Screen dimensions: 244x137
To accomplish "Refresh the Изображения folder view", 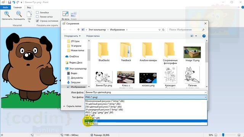I will pyautogui.click(x=163, y=30).
